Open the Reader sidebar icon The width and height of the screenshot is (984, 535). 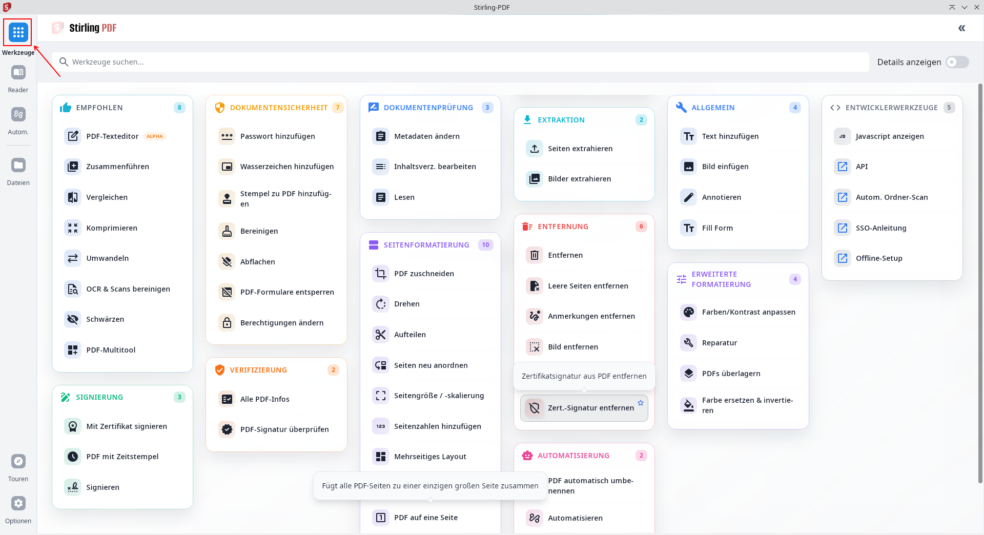(x=18, y=73)
